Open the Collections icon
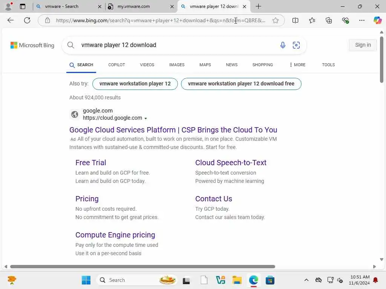This screenshot has height=289, width=386. [x=329, y=20]
